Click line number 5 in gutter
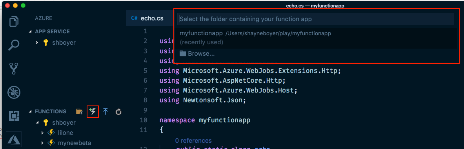464x149 pixels. coord(145,71)
